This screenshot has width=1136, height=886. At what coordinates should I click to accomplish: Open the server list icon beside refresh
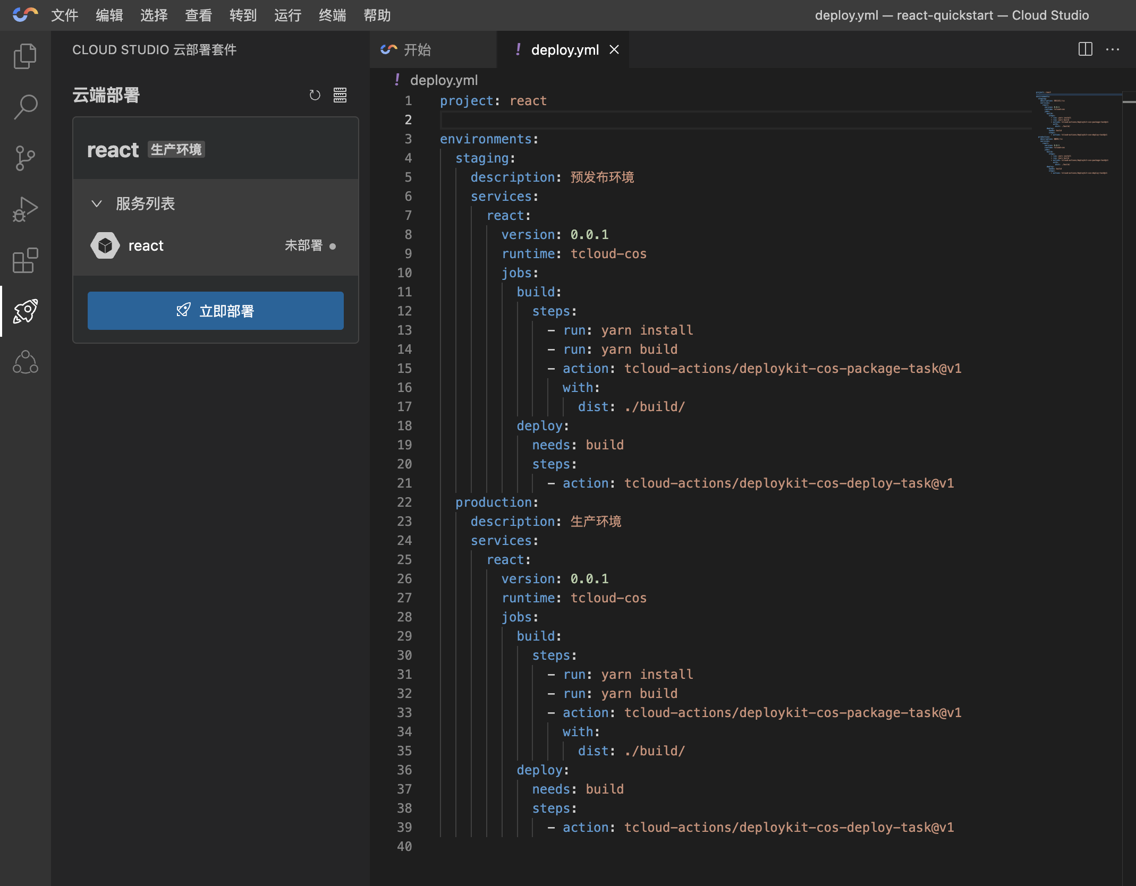(340, 95)
